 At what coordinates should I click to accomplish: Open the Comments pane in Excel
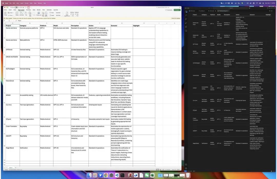(169, 10)
